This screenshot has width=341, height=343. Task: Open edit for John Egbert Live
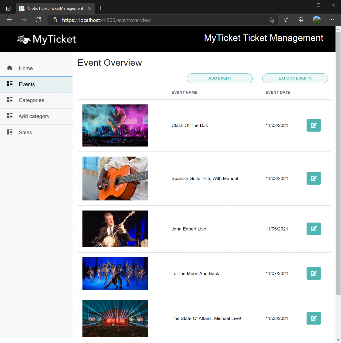coord(313,229)
